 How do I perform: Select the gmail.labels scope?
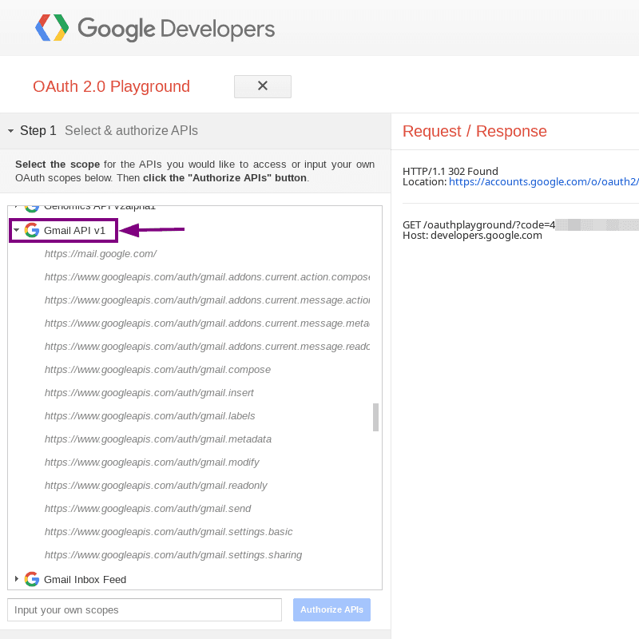(150, 416)
